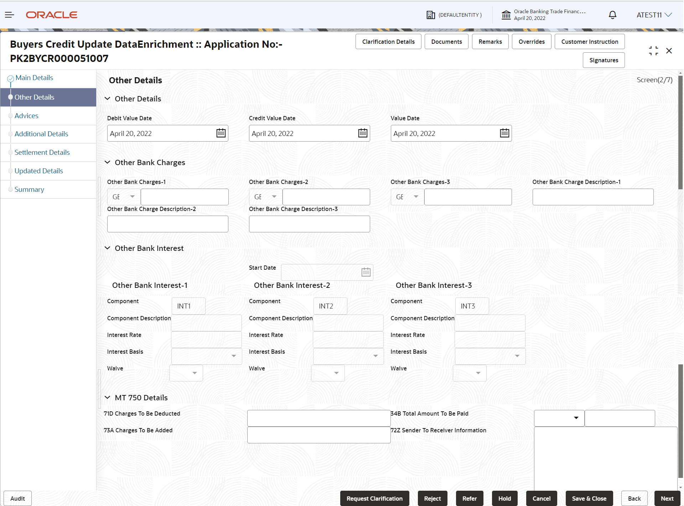The image size is (684, 506).
Task: Click the 71D Charges To Be Deducted field
Action: coord(318,418)
